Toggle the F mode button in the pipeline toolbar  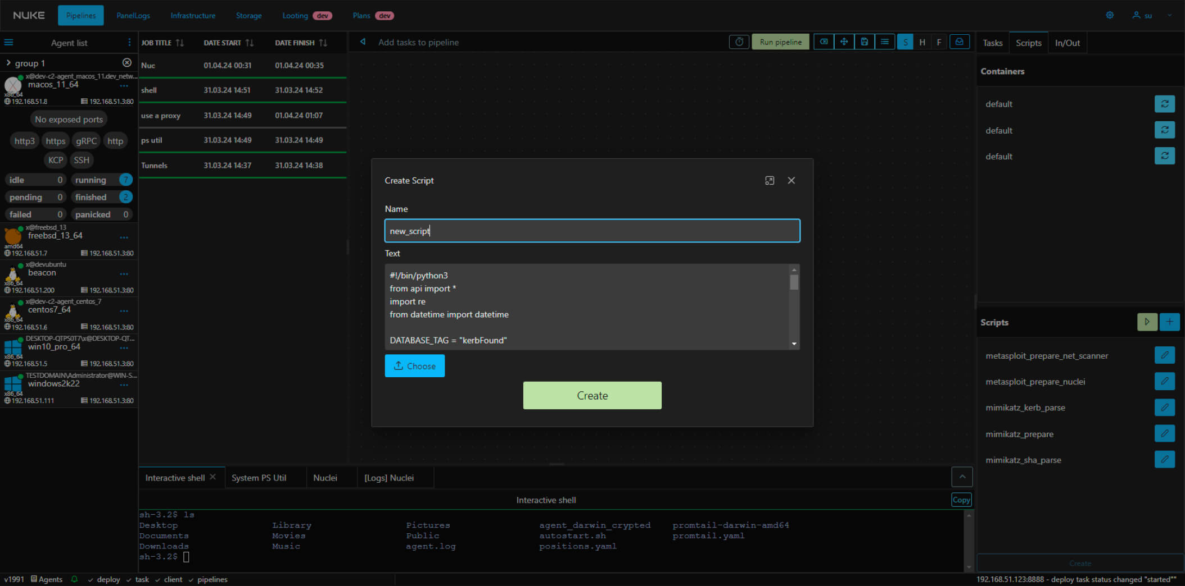[939, 42]
